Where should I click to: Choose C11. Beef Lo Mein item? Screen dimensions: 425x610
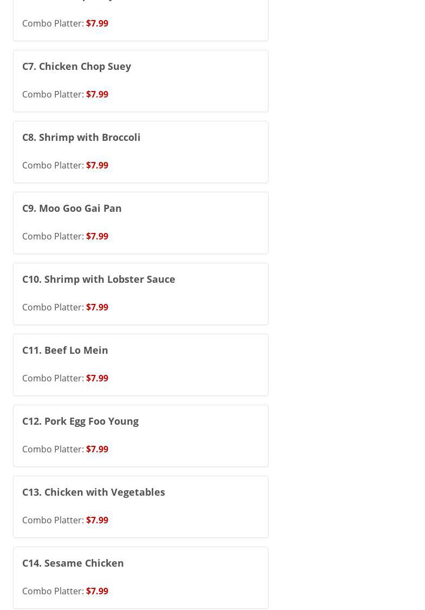(x=65, y=350)
